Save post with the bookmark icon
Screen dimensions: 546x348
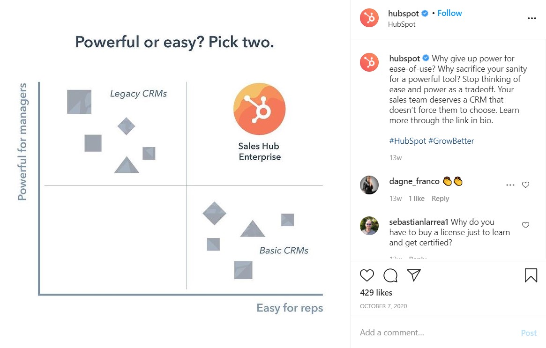click(531, 275)
